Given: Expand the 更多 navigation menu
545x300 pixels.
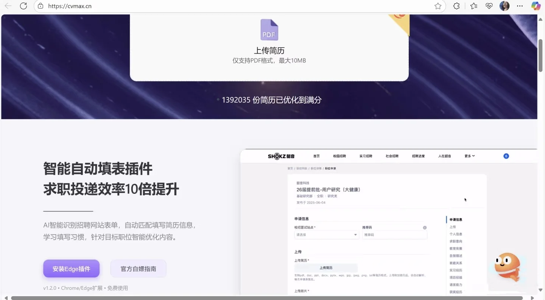Looking at the screenshot, I should tap(469, 156).
